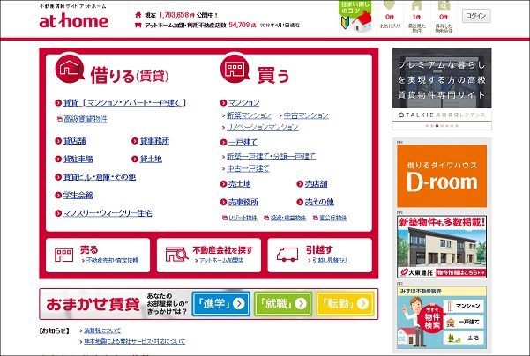Select the third carousel dot
The height and width of the screenshot is (356, 530).
click(x=437, y=126)
